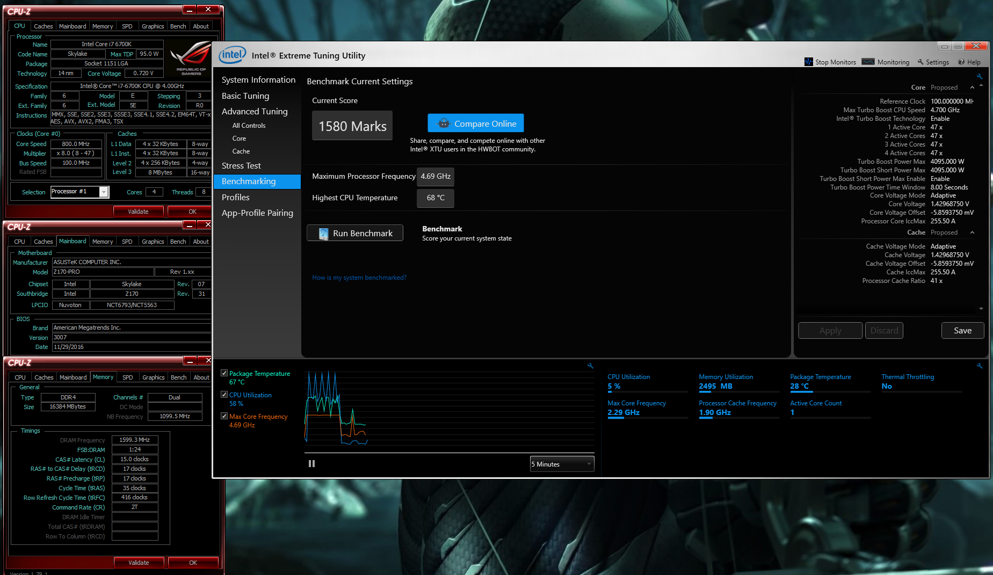Open Settings wrench icon in header
Viewport: 993px width, 575px height.
920,62
